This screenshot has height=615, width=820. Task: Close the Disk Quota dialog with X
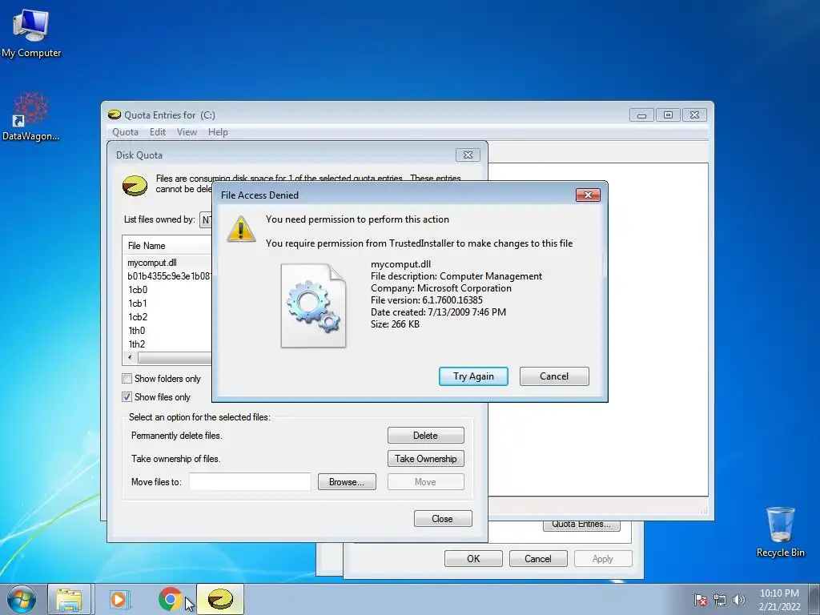click(468, 155)
